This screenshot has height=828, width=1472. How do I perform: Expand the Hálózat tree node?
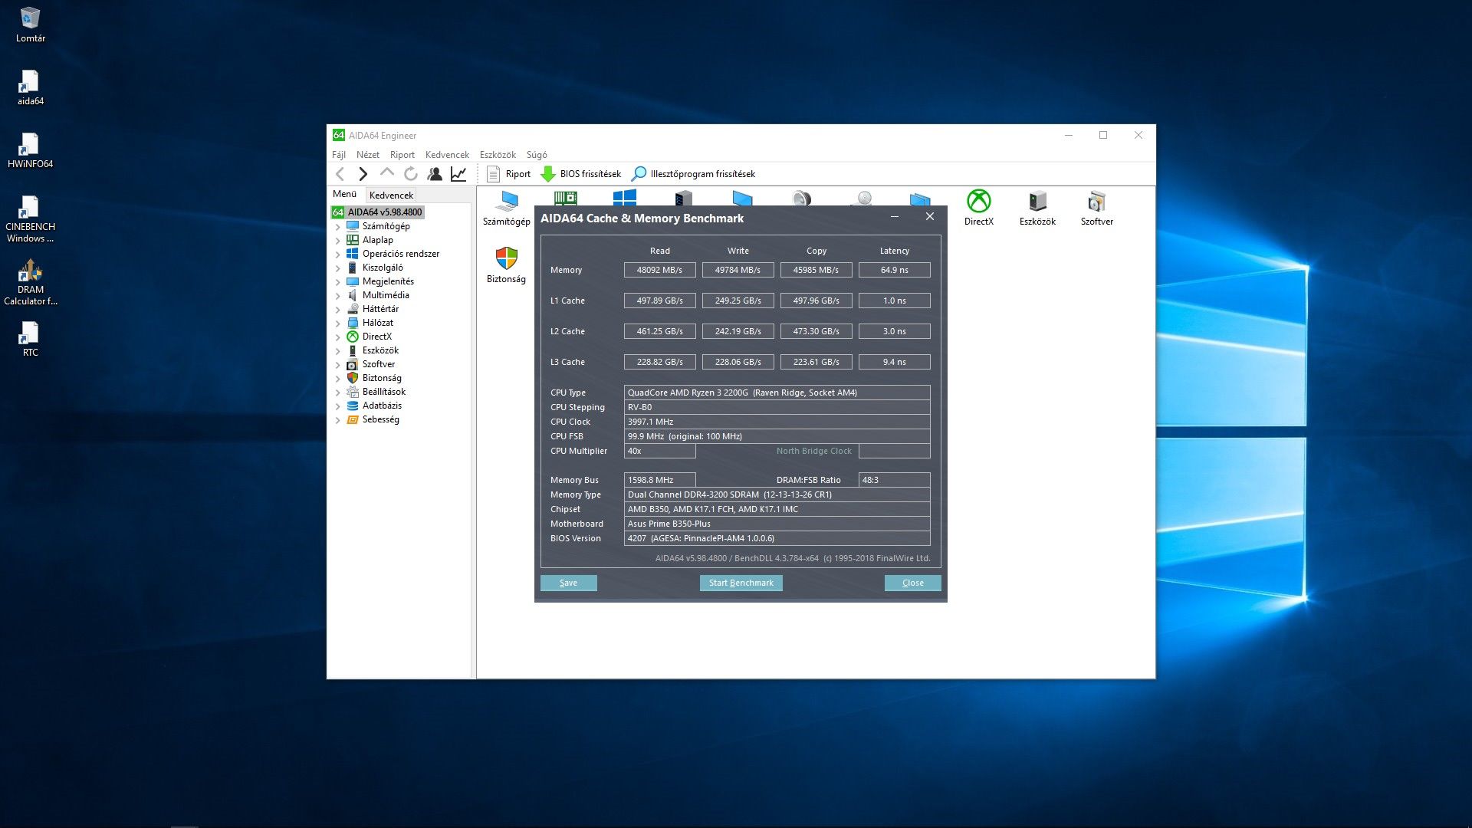click(337, 324)
